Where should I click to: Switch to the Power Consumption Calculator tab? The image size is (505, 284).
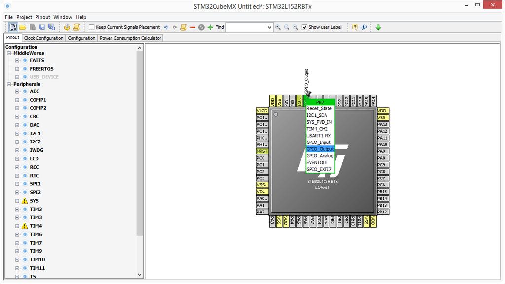pyautogui.click(x=130, y=38)
